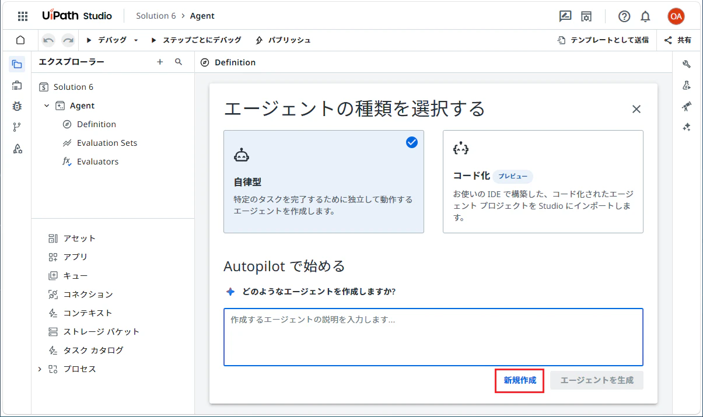
Task: Open the source control branch icon
Action: 17,127
